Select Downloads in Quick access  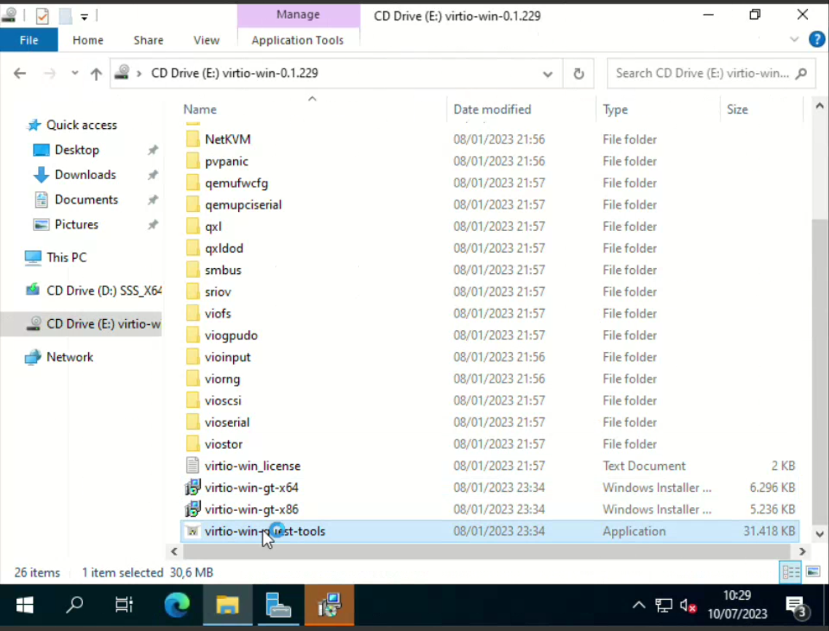85,175
